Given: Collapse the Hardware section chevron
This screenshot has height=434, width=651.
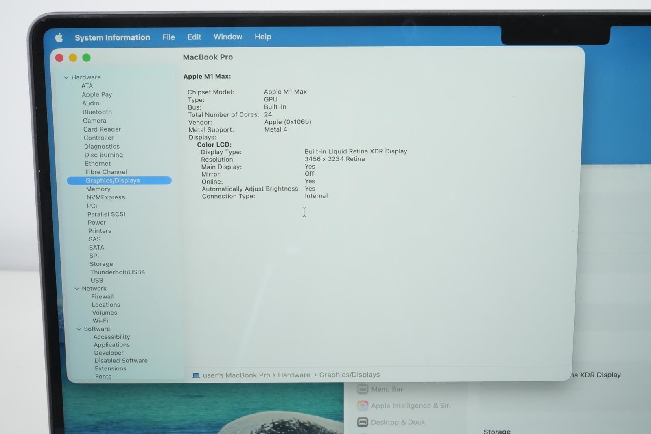Looking at the screenshot, I should click(66, 77).
